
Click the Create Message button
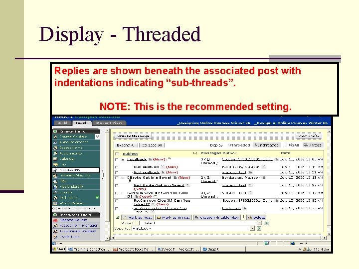point(133,136)
